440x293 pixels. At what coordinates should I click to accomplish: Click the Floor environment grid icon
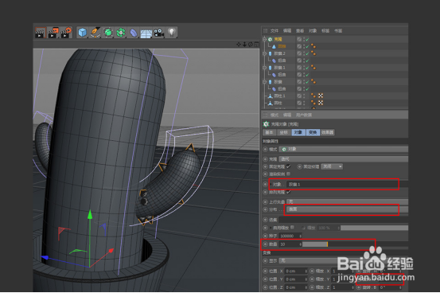[146, 33]
